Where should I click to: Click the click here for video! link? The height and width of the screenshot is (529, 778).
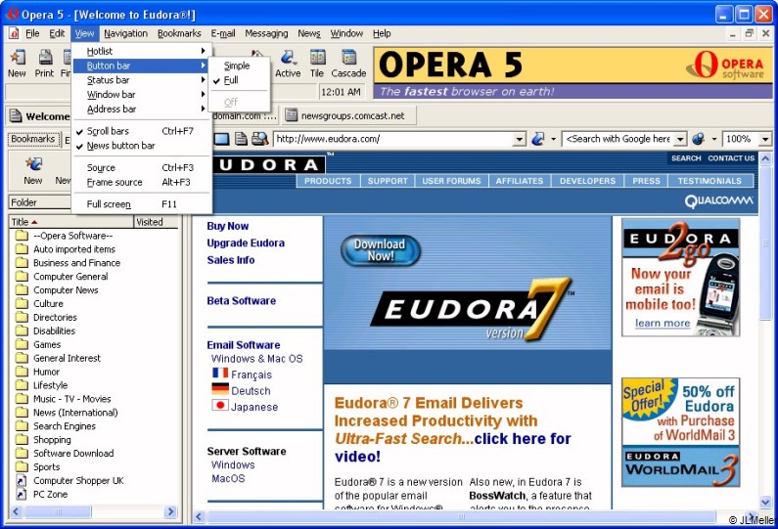click(x=452, y=447)
